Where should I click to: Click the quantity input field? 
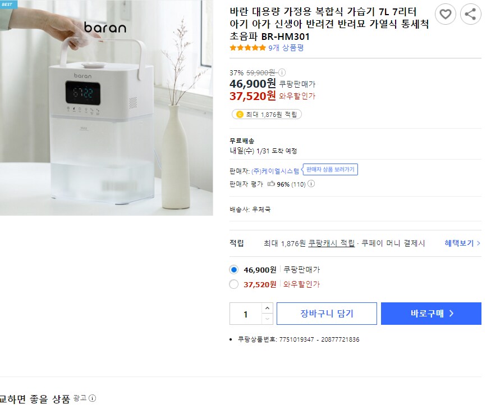247,313
